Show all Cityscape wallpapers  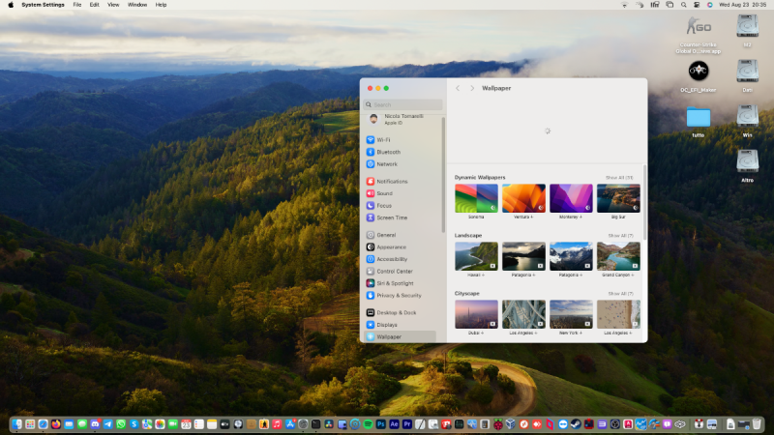(x=620, y=294)
